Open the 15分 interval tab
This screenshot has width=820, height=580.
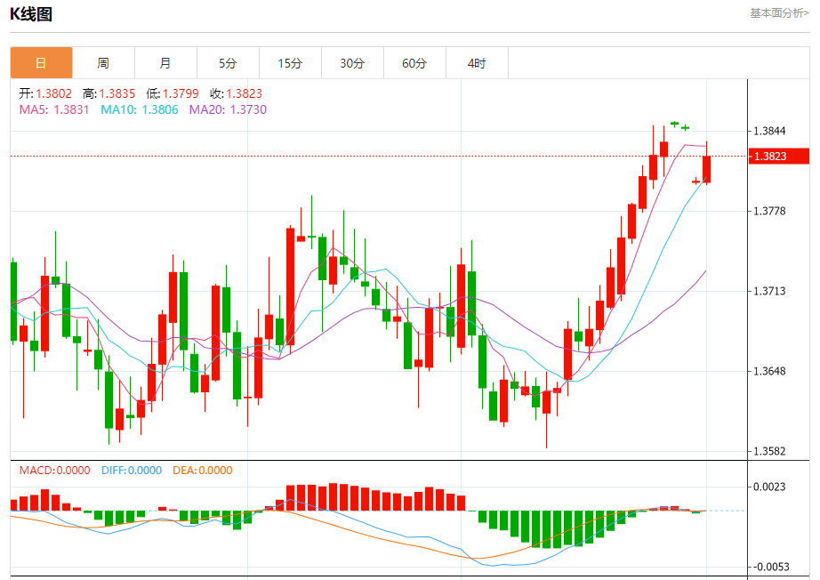click(x=290, y=63)
